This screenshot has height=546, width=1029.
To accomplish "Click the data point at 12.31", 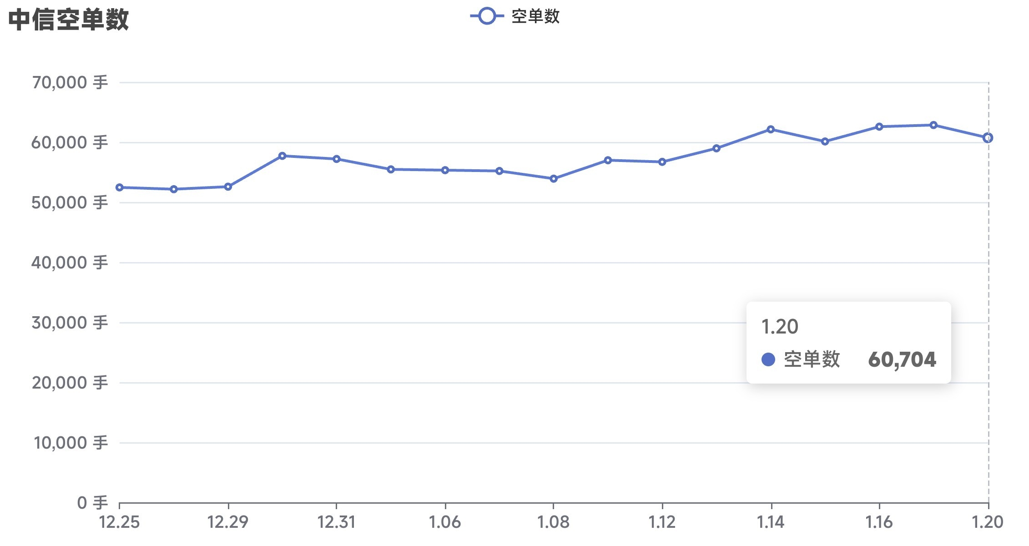I will tap(337, 159).
